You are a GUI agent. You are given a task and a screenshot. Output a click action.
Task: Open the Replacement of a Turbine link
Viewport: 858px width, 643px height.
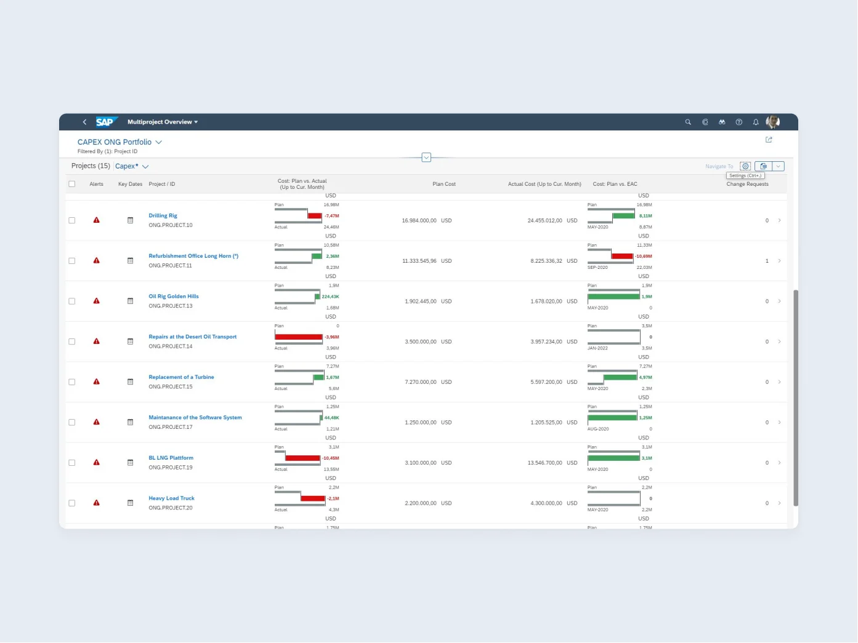coord(181,377)
